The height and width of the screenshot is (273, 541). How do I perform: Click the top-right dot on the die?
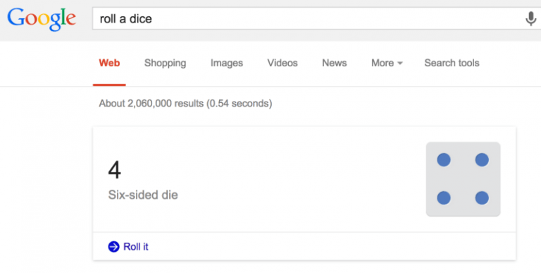482,160
